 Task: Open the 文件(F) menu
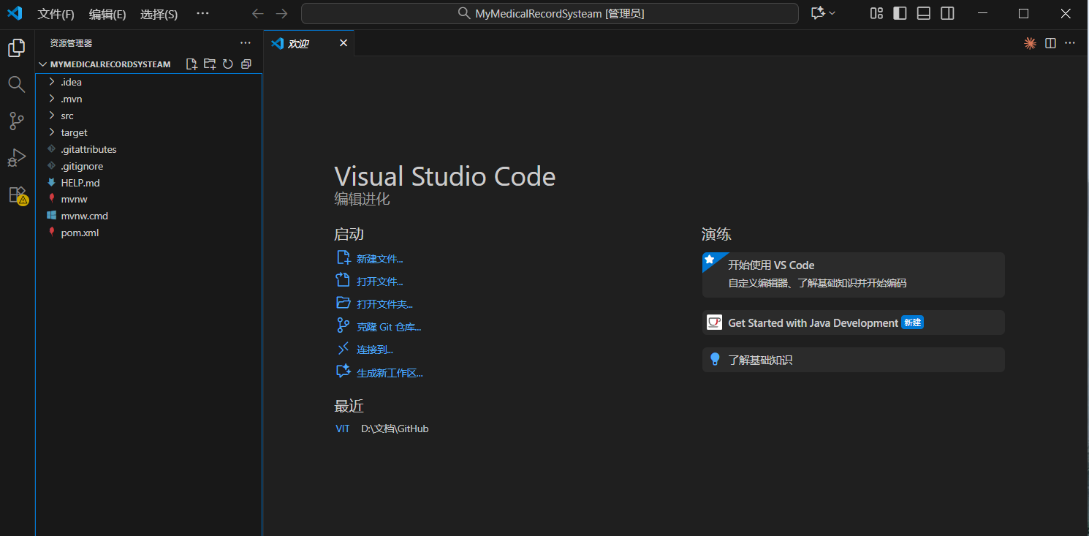point(56,14)
